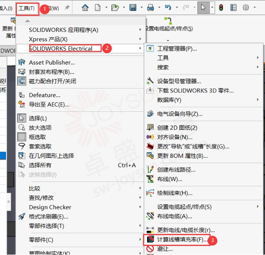
Task: Expand 零部件(C) submenu
Action: tap(80, 240)
